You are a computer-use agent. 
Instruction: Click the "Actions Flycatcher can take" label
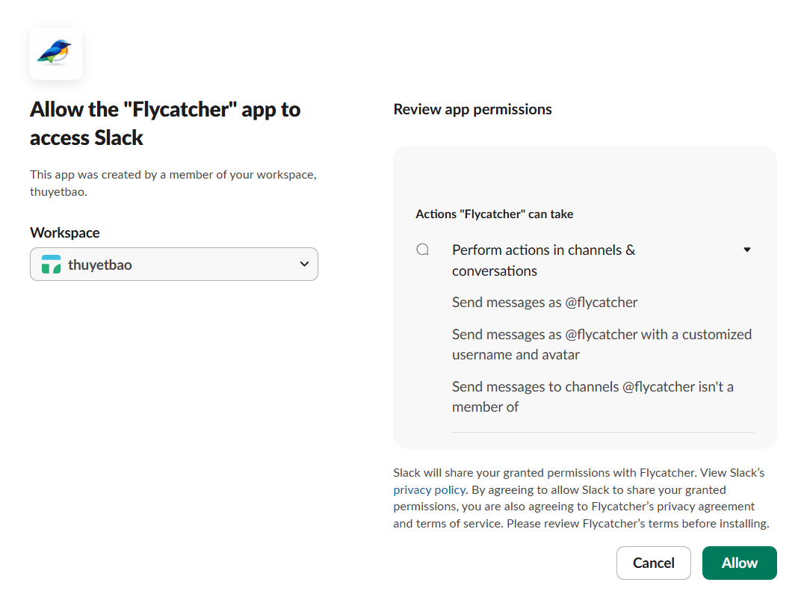[494, 214]
